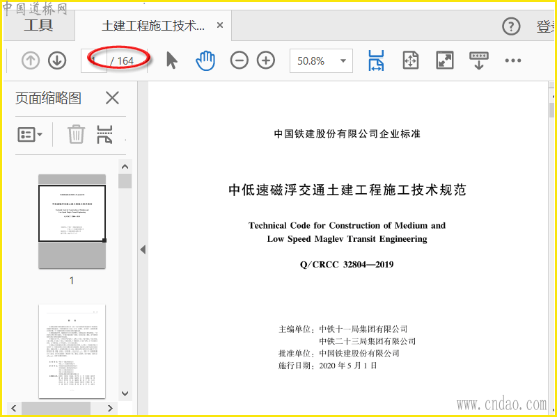Viewport: 557px width, 417px height.
Task: Open the help question mark
Action: pyautogui.click(x=511, y=26)
